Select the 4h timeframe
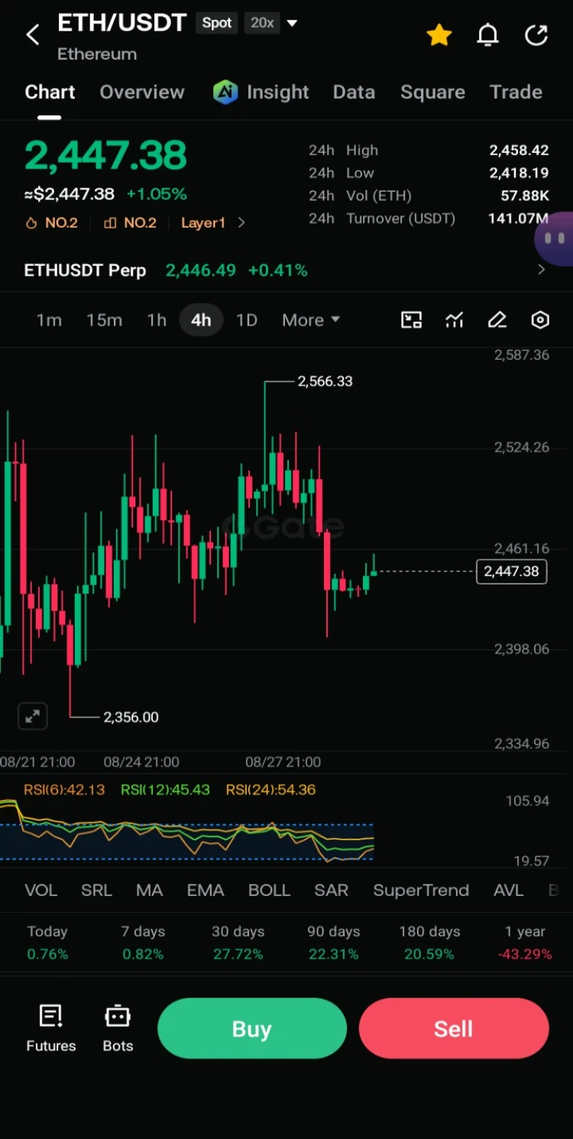573x1139 pixels. click(201, 320)
